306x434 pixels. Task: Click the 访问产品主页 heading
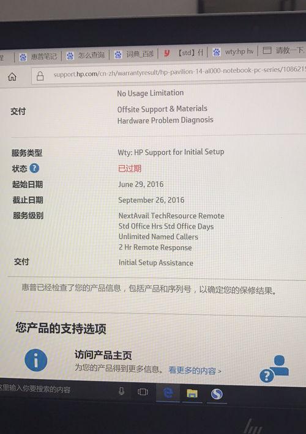(103, 355)
